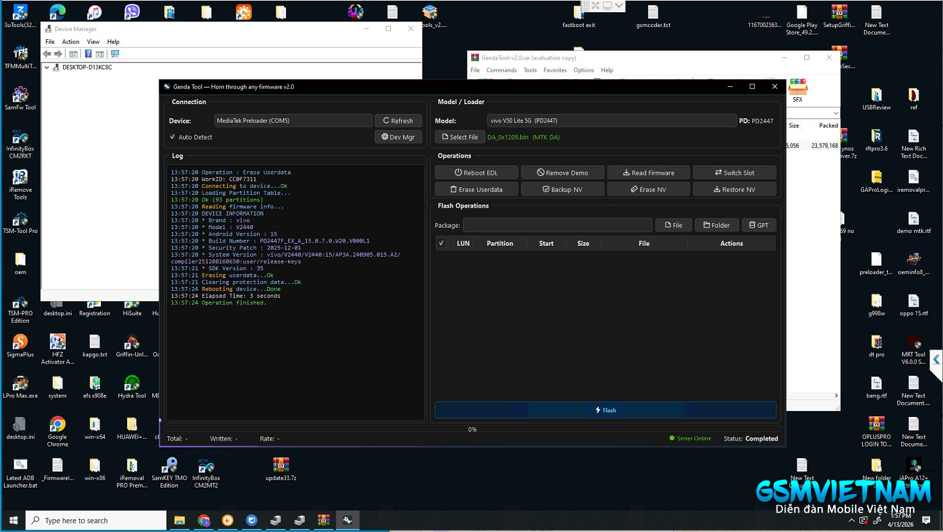Click the Refresh connection button
Image resolution: width=943 pixels, height=532 pixels.
coord(398,121)
